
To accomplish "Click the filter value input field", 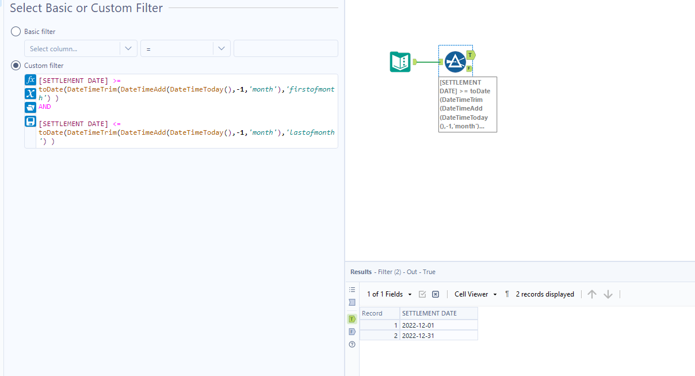I will click(286, 48).
